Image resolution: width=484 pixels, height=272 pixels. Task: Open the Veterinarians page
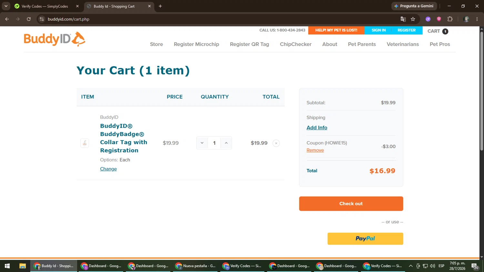point(403,44)
